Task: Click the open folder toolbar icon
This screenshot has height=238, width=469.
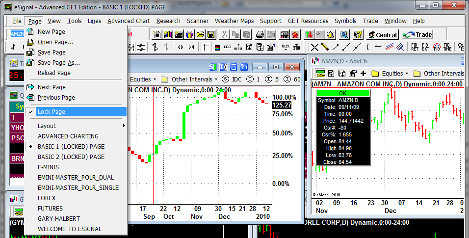Action: [200, 34]
